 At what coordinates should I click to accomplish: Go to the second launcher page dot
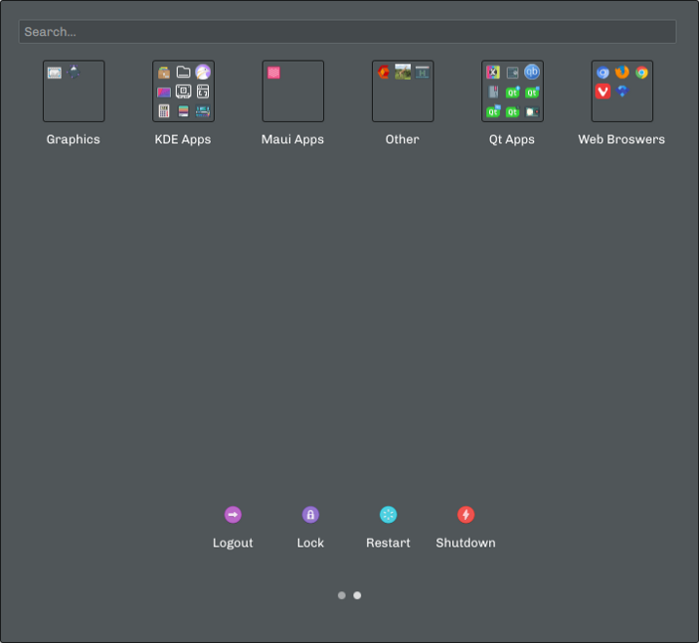tap(357, 595)
